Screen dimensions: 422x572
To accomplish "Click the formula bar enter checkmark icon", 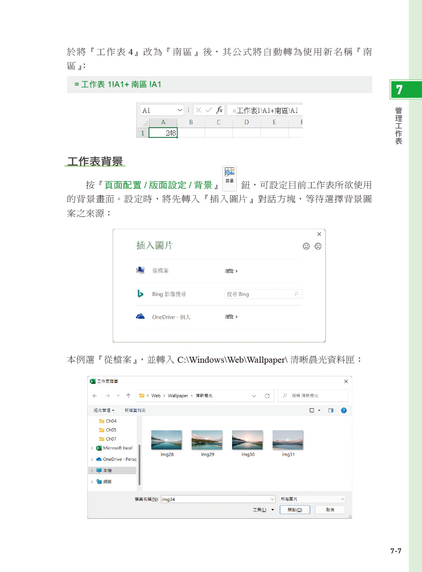I will click(x=208, y=110).
